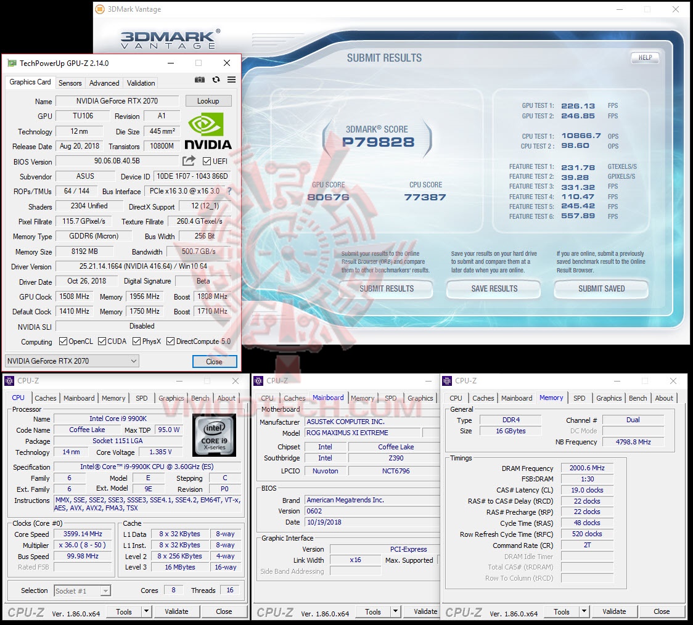Open About tab in Memory CPU-Z window
The height and width of the screenshot is (625, 693).
[x=664, y=398]
